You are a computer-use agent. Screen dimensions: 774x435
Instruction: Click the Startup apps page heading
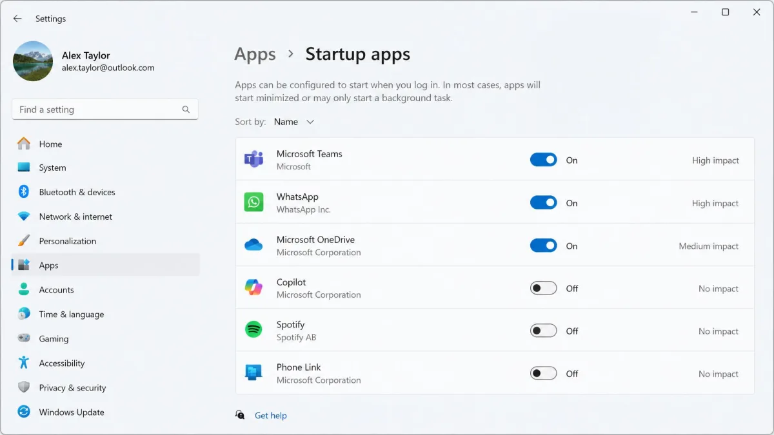(x=357, y=54)
